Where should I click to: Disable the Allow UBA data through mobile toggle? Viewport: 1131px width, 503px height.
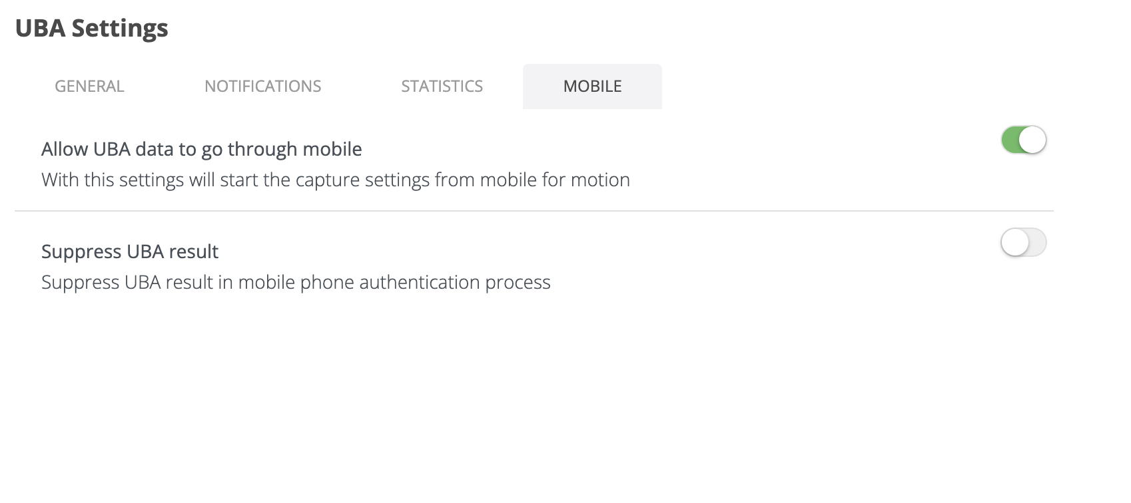(1025, 140)
